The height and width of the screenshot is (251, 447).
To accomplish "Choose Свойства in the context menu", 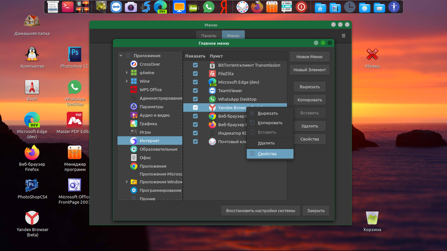I will 270,154.
